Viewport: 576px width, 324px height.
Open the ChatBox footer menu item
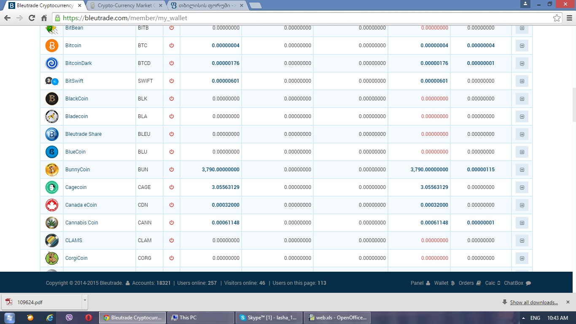tap(517, 283)
